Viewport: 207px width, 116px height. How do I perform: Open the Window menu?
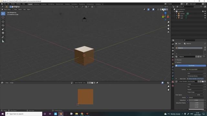pos(18,4)
